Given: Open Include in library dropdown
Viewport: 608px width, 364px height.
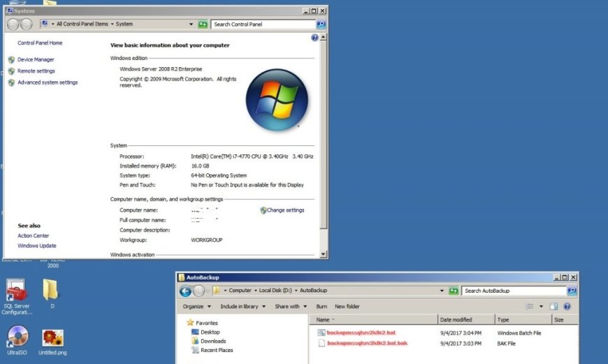Looking at the screenshot, I should (243, 306).
